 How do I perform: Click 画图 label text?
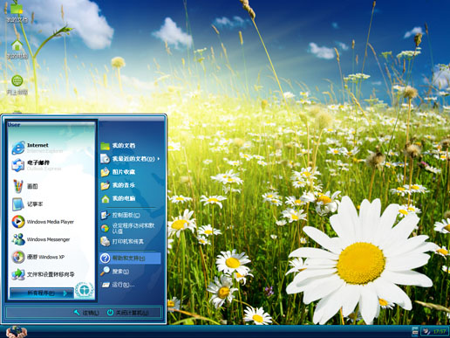32,186
